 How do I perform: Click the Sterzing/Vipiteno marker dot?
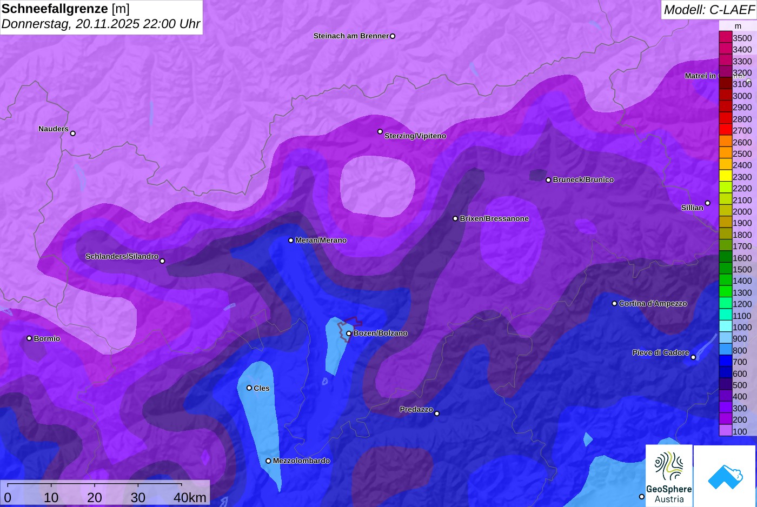(x=380, y=132)
